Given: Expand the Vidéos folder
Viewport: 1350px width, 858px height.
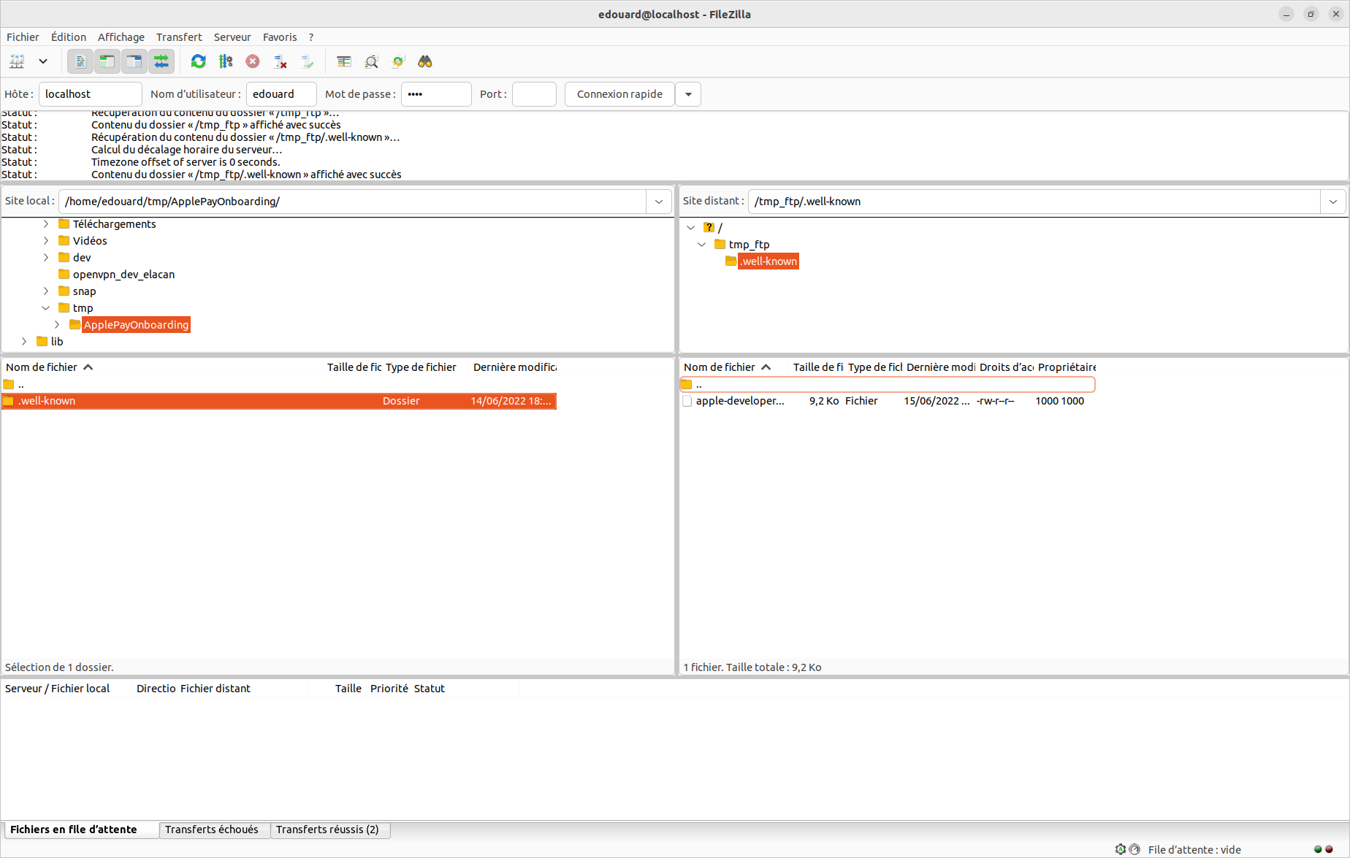Looking at the screenshot, I should [x=46, y=241].
